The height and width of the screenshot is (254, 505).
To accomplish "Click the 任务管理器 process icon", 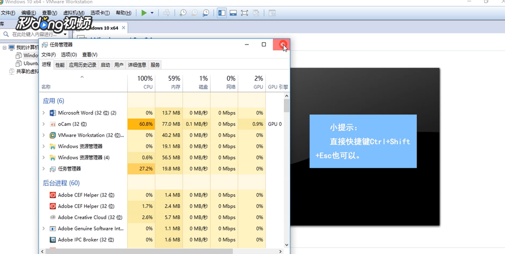I will [x=53, y=169].
